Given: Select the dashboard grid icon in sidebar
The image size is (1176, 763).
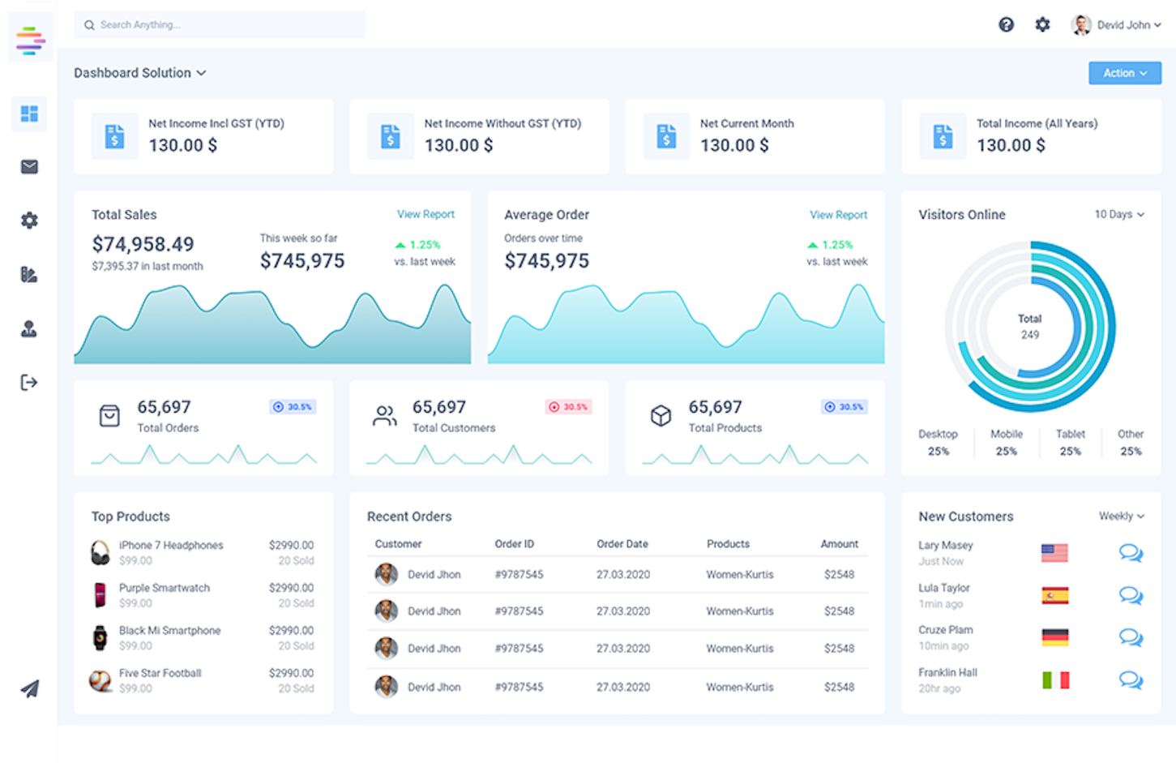Looking at the screenshot, I should coord(29,114).
